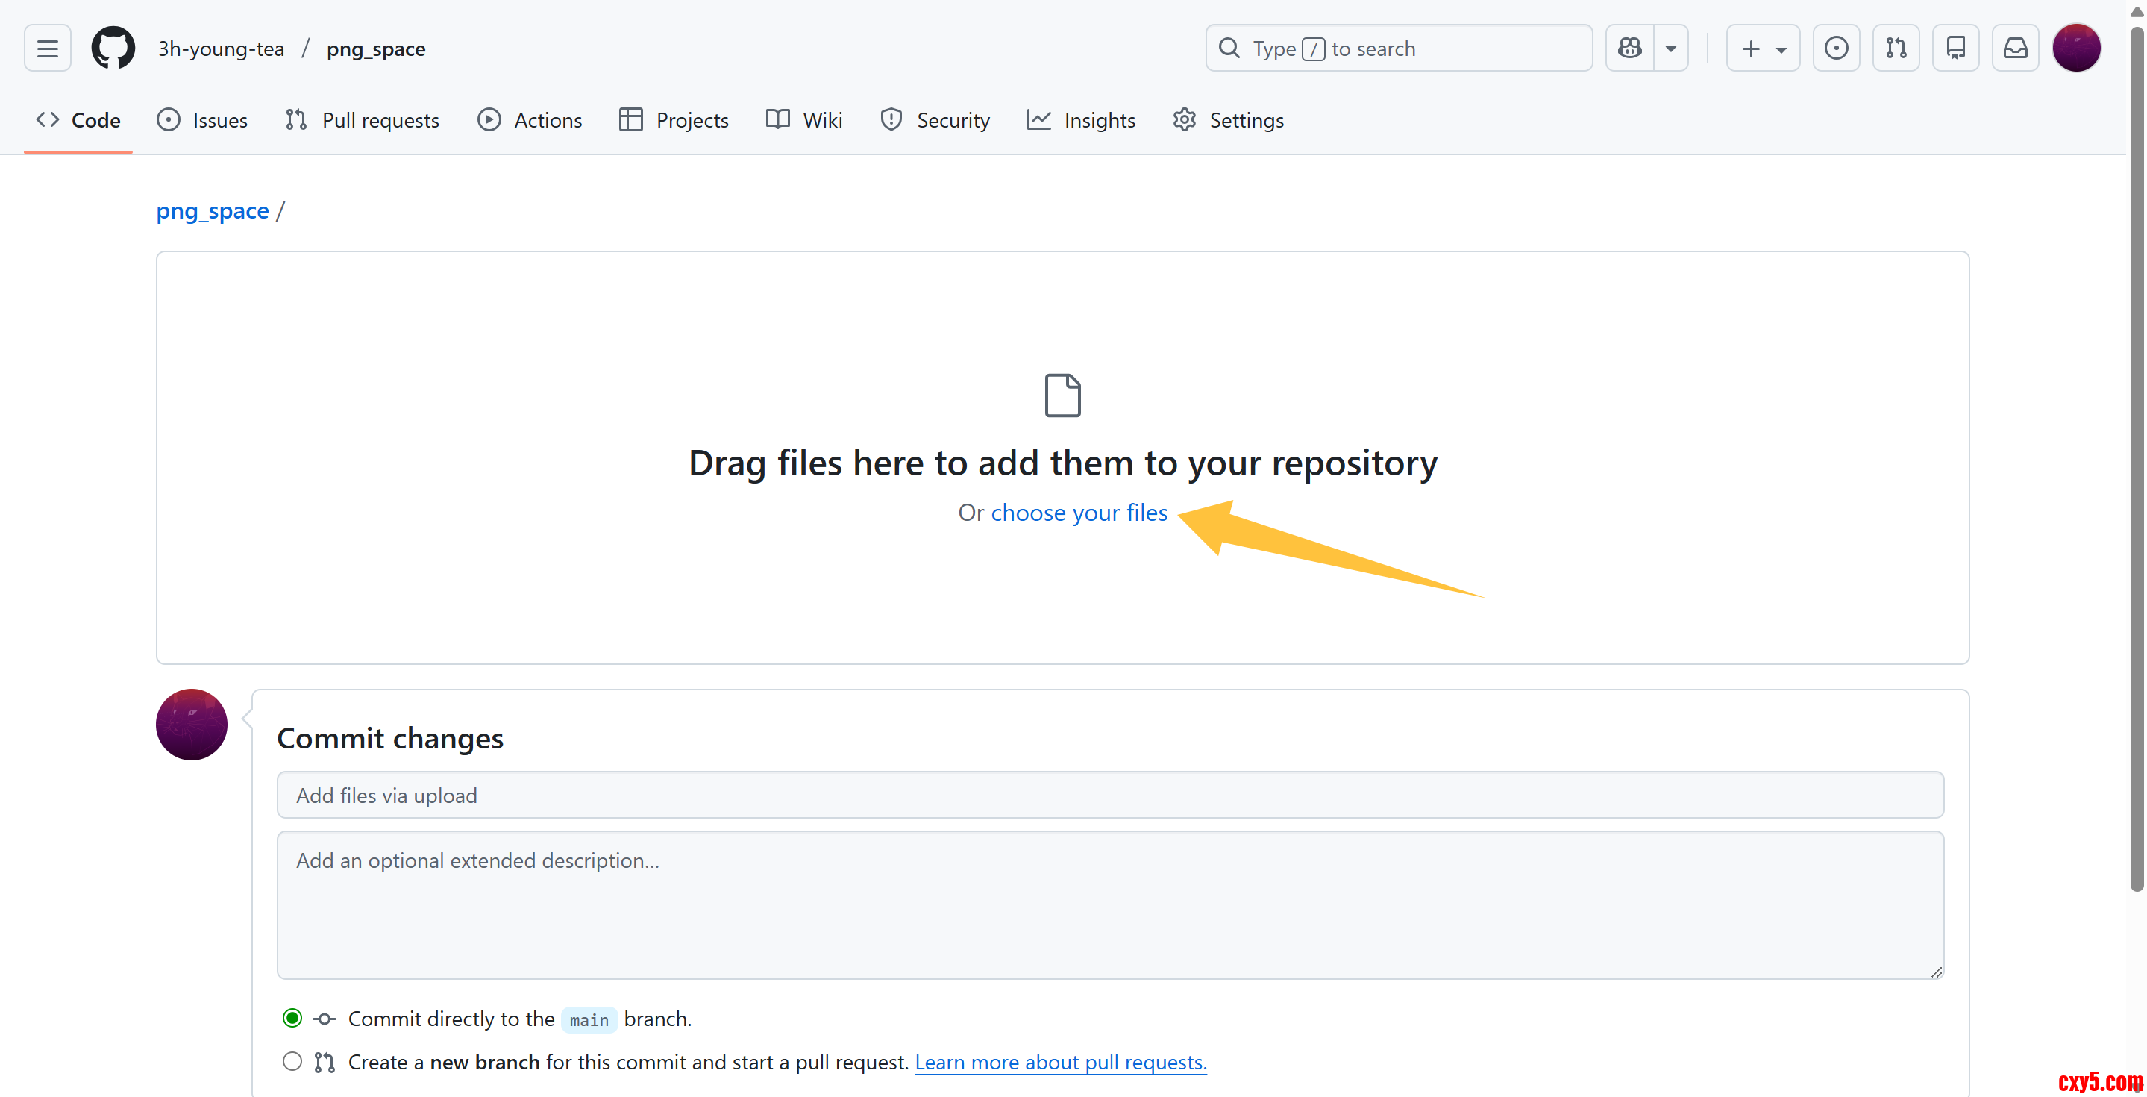
Task: Select Commit directly to the main branch
Action: [292, 1018]
